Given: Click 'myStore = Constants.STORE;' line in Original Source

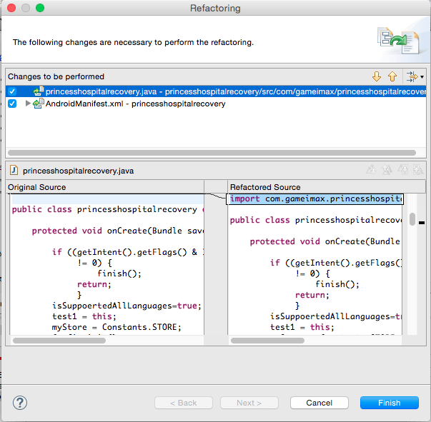Looking at the screenshot, I should (x=117, y=327).
